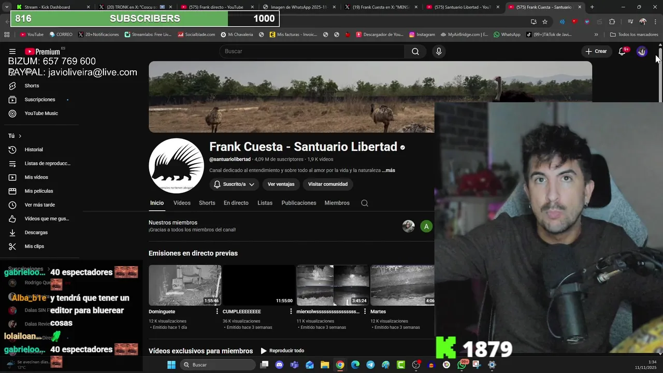Open a new browser tab
Image resolution: width=663 pixels, height=373 pixels.
(592, 7)
